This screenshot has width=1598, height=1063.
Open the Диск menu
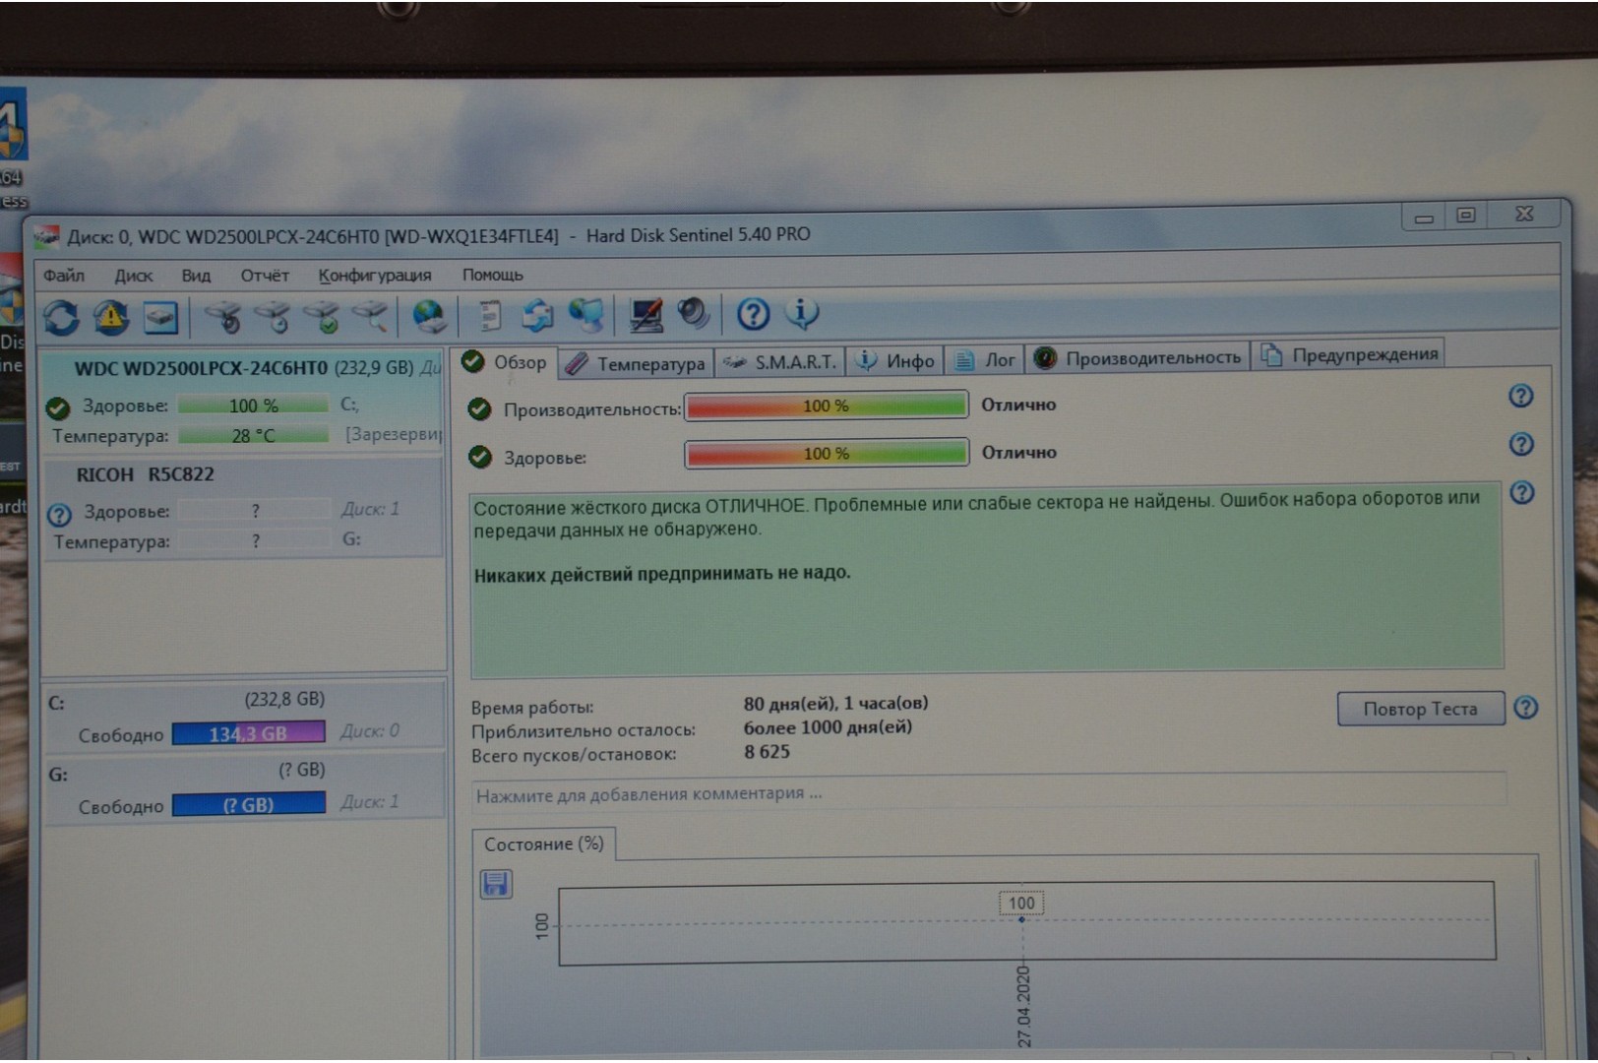(133, 276)
